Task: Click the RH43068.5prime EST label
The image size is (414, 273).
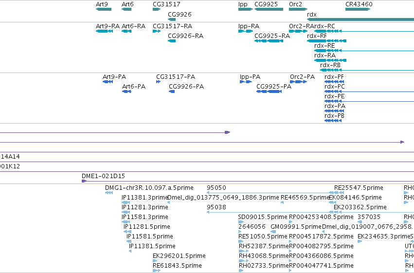Action: (264, 256)
